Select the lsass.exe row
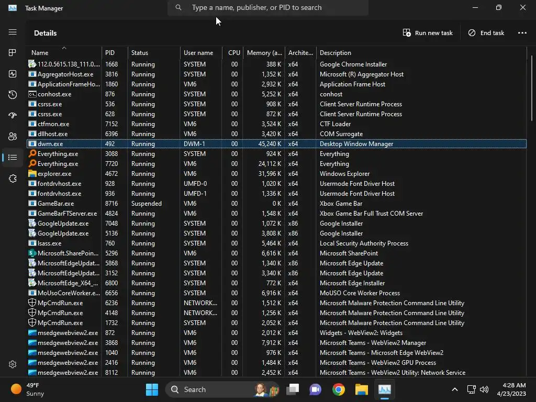Screen dimensions: 536x402 click(276, 243)
